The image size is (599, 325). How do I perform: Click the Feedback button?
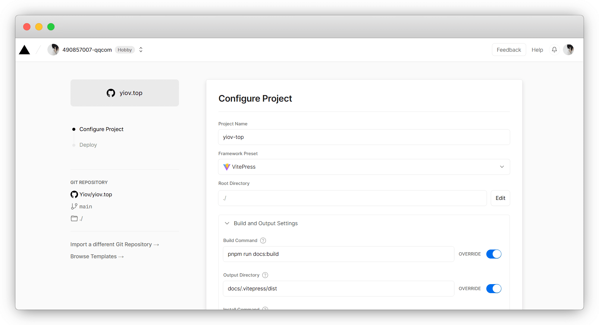[509, 50]
